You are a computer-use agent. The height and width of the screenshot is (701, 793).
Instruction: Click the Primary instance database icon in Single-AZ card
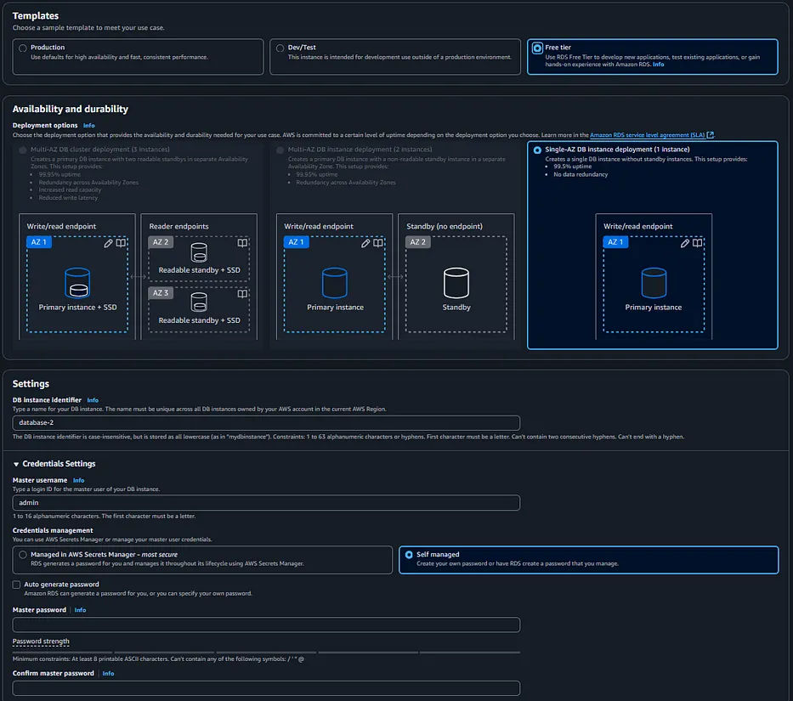[x=653, y=280]
